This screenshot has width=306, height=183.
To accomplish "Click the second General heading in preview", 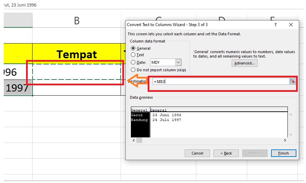I will [x=158, y=110].
